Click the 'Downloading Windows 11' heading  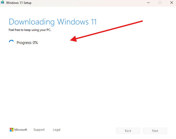[53, 22]
